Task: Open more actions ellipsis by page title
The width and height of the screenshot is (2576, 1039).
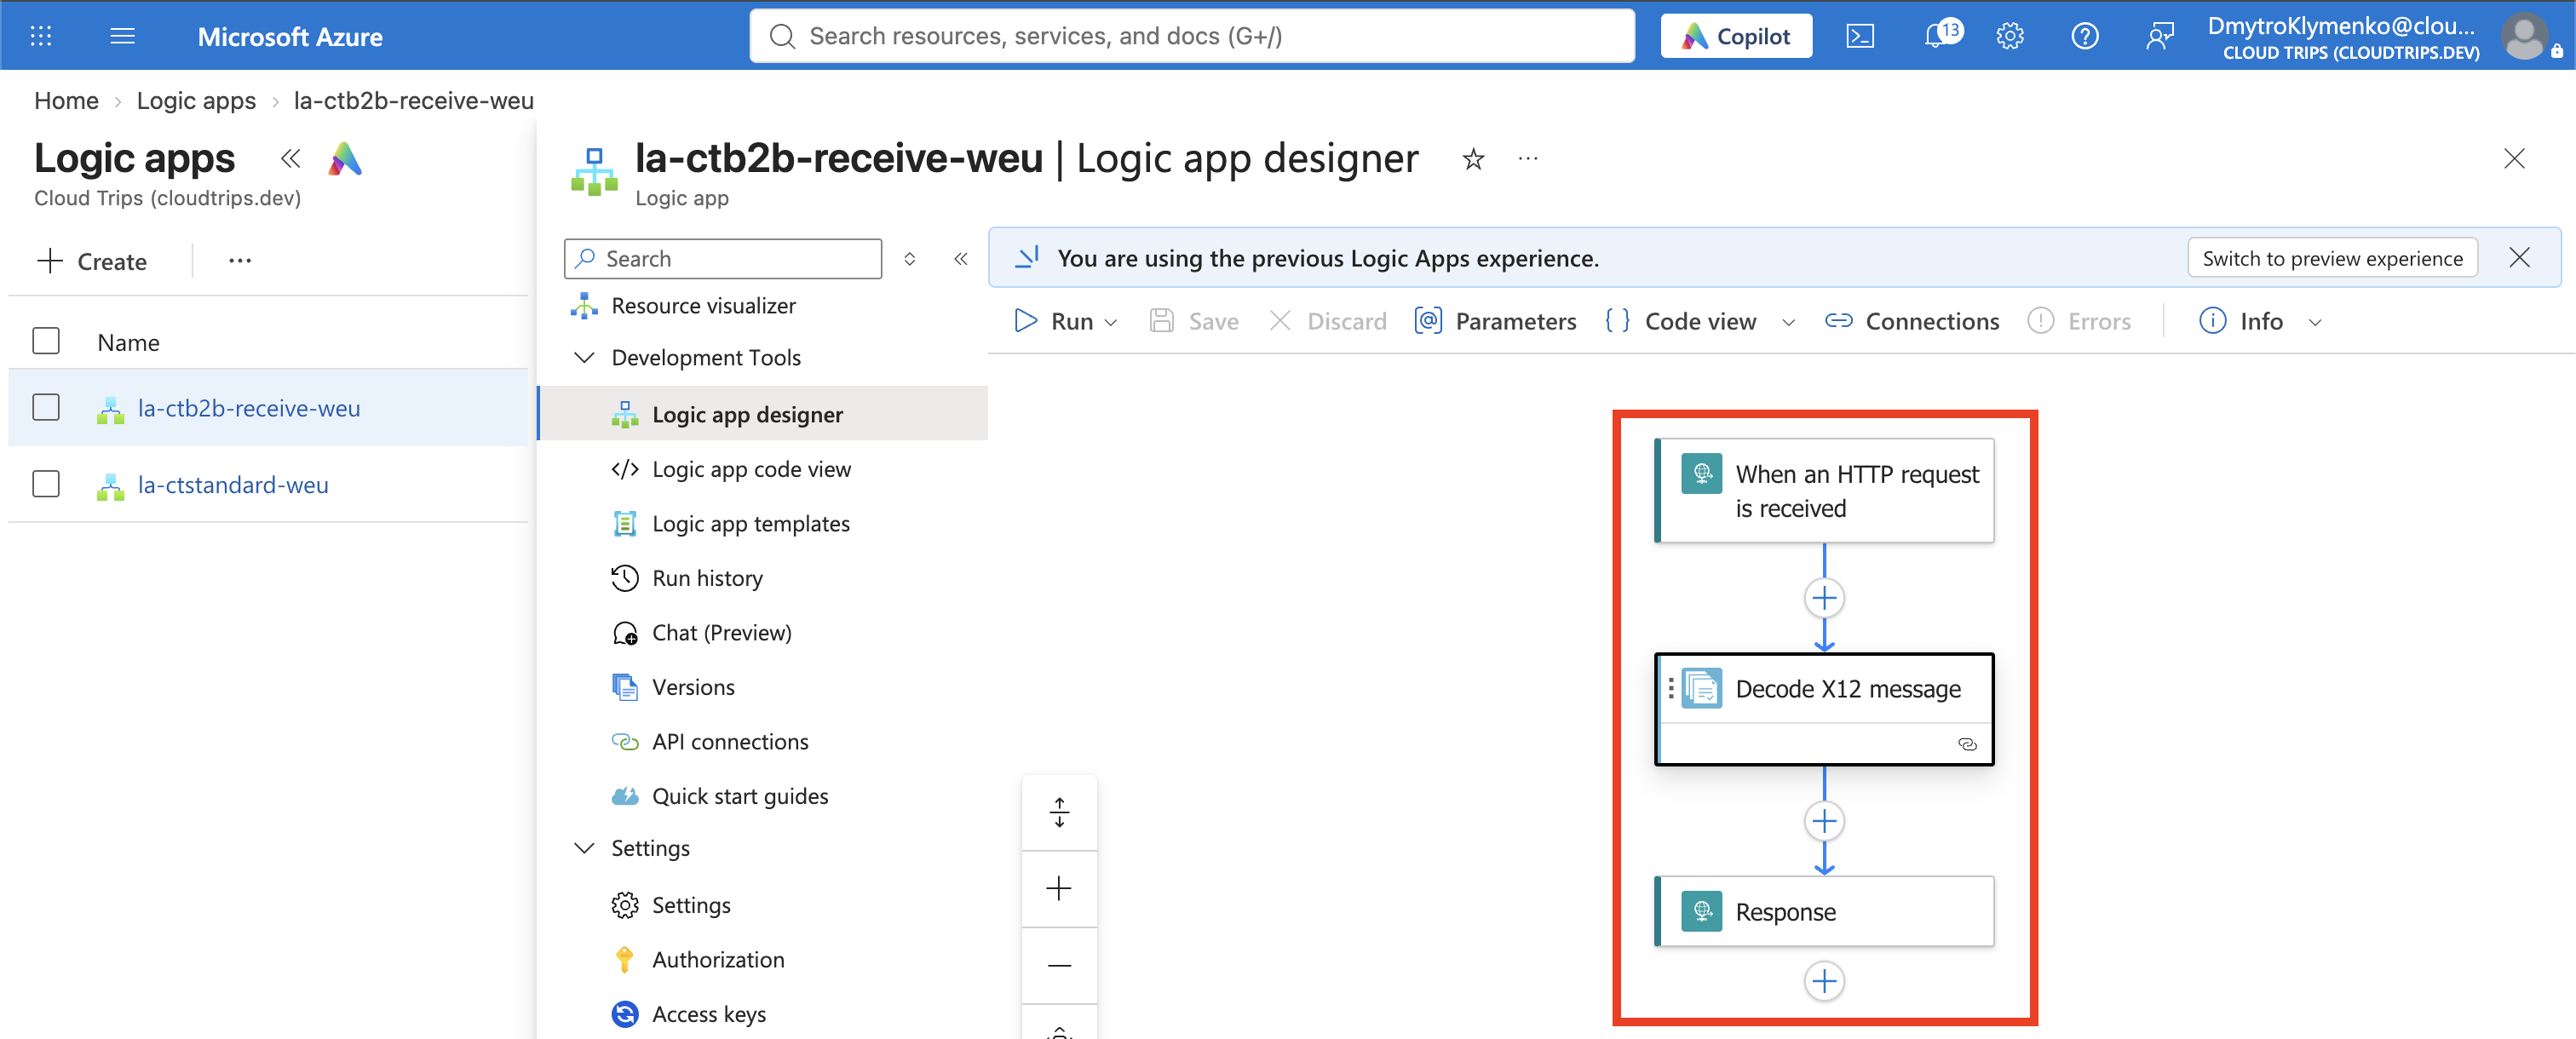Action: pyautogui.click(x=1528, y=159)
